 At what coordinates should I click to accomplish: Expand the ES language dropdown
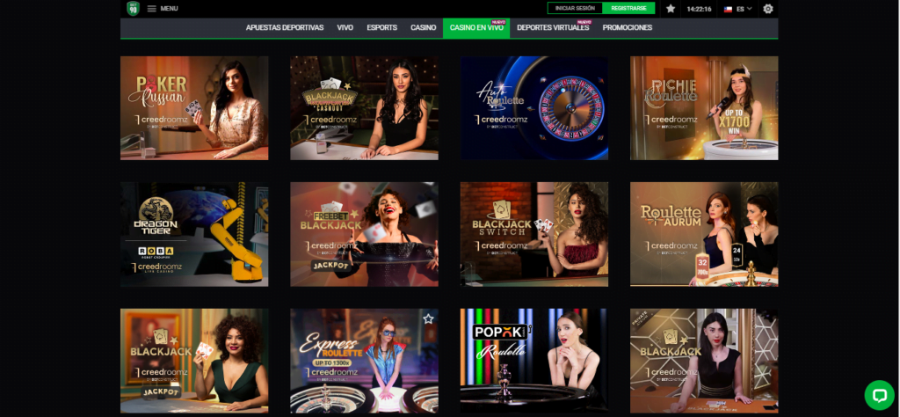pos(744,9)
